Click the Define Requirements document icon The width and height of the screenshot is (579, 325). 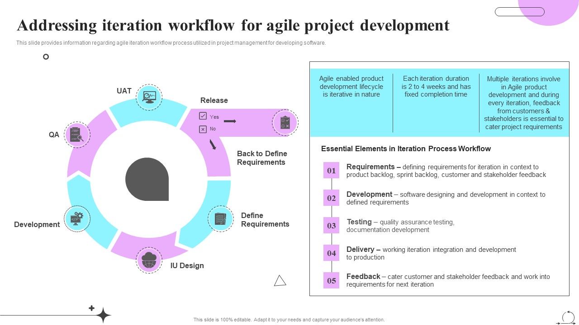point(220,219)
